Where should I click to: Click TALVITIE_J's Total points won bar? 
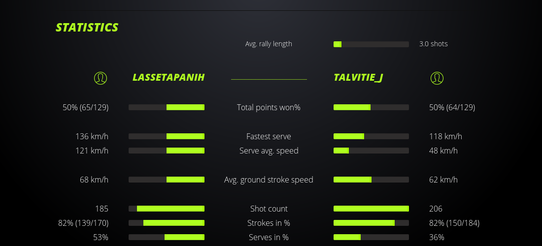371,107
